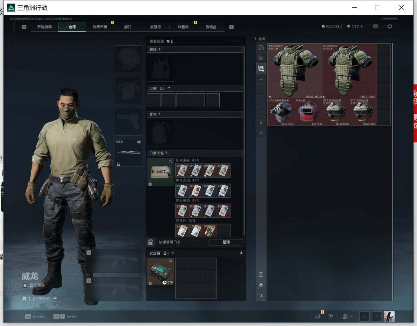417x326 pixels.
Task: Toggle the pin icon on 安全箱 header
Action: (x=241, y=253)
